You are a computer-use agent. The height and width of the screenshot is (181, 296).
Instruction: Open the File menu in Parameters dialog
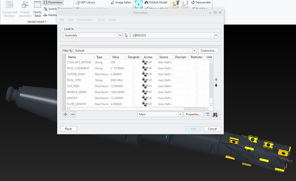tap(62, 20)
